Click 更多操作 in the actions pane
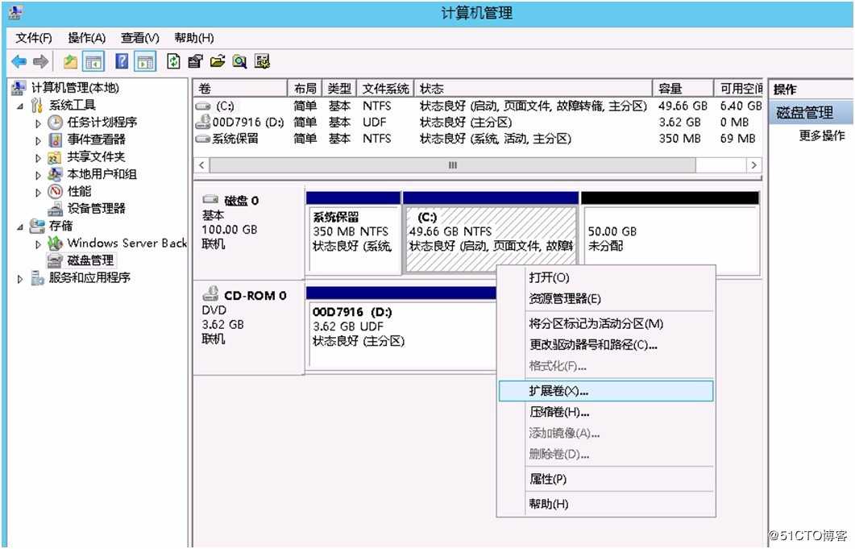Image resolution: width=855 pixels, height=549 pixels. (822, 135)
